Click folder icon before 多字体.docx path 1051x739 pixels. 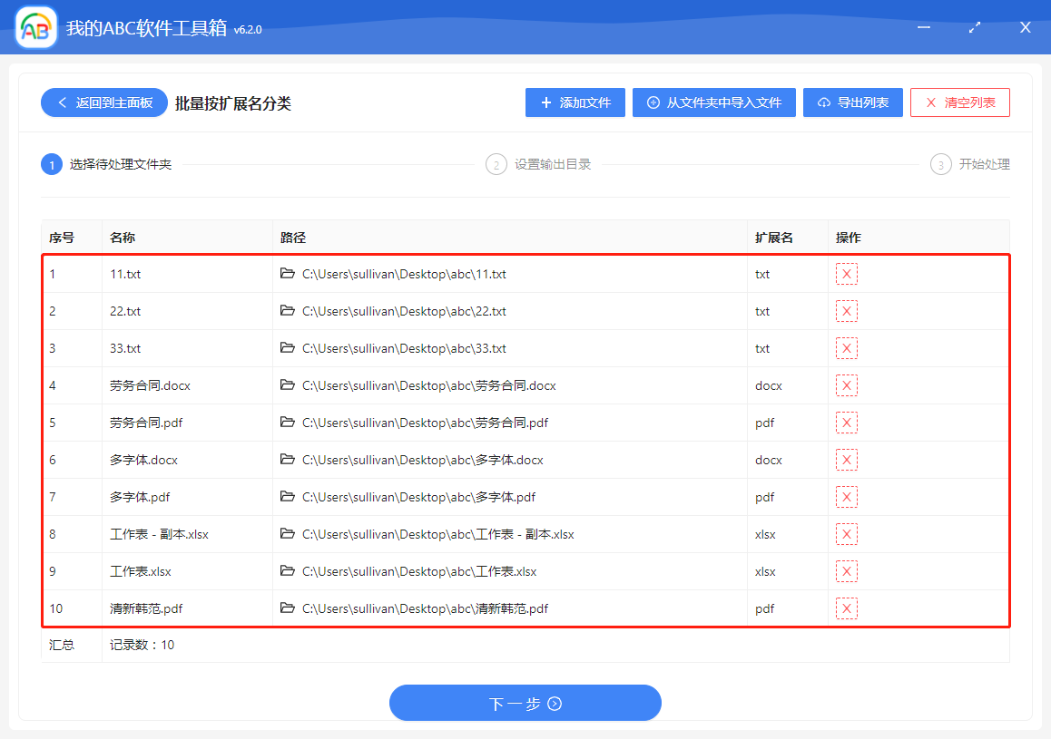click(x=288, y=460)
